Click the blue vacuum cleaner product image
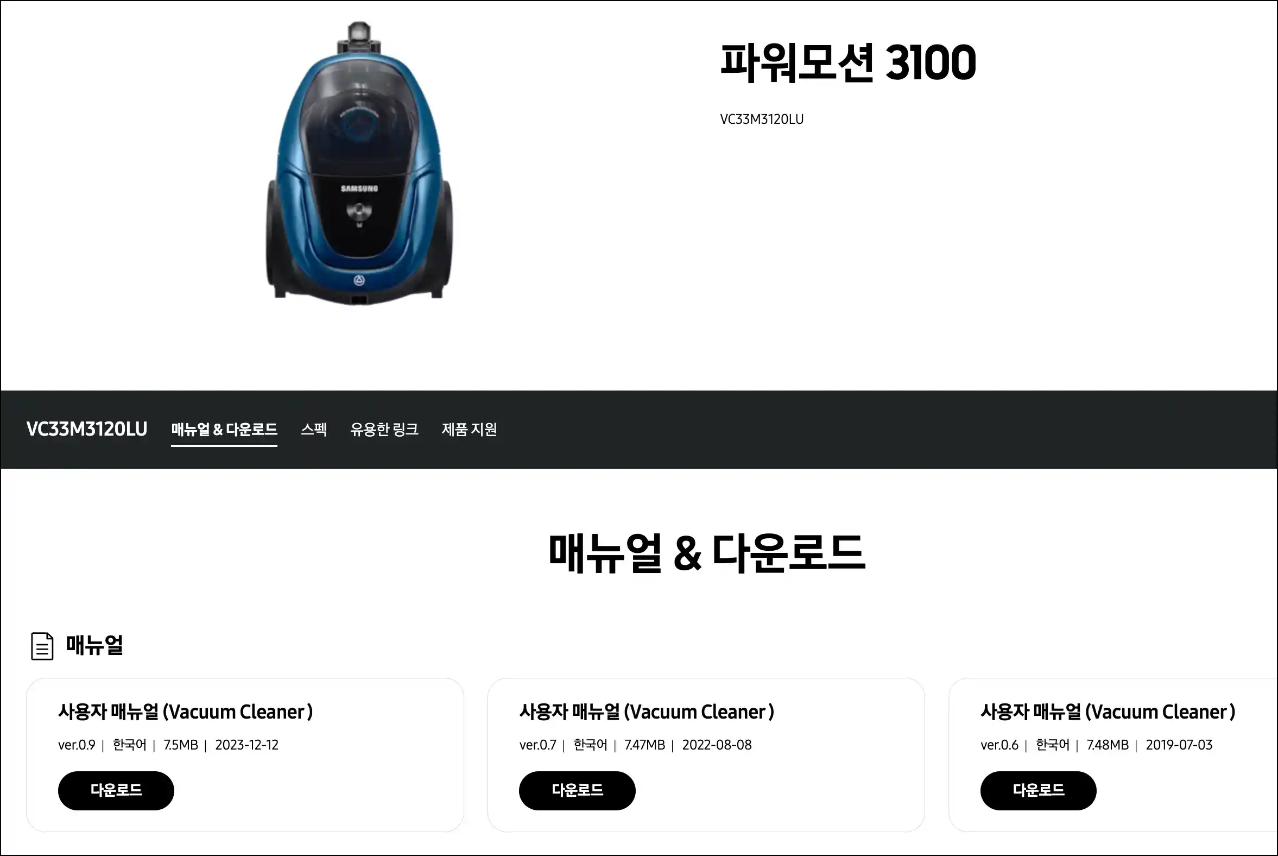The width and height of the screenshot is (1278, 856). tap(359, 164)
